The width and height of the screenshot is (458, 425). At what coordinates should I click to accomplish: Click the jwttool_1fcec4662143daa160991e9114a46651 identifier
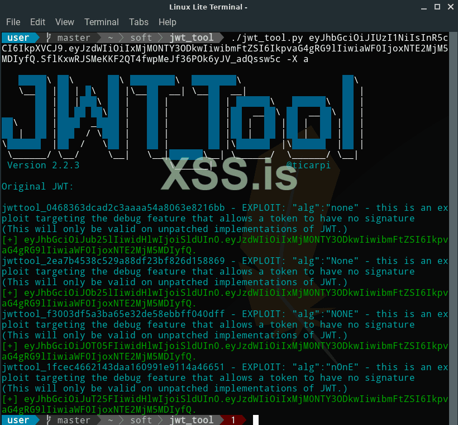pos(113,367)
